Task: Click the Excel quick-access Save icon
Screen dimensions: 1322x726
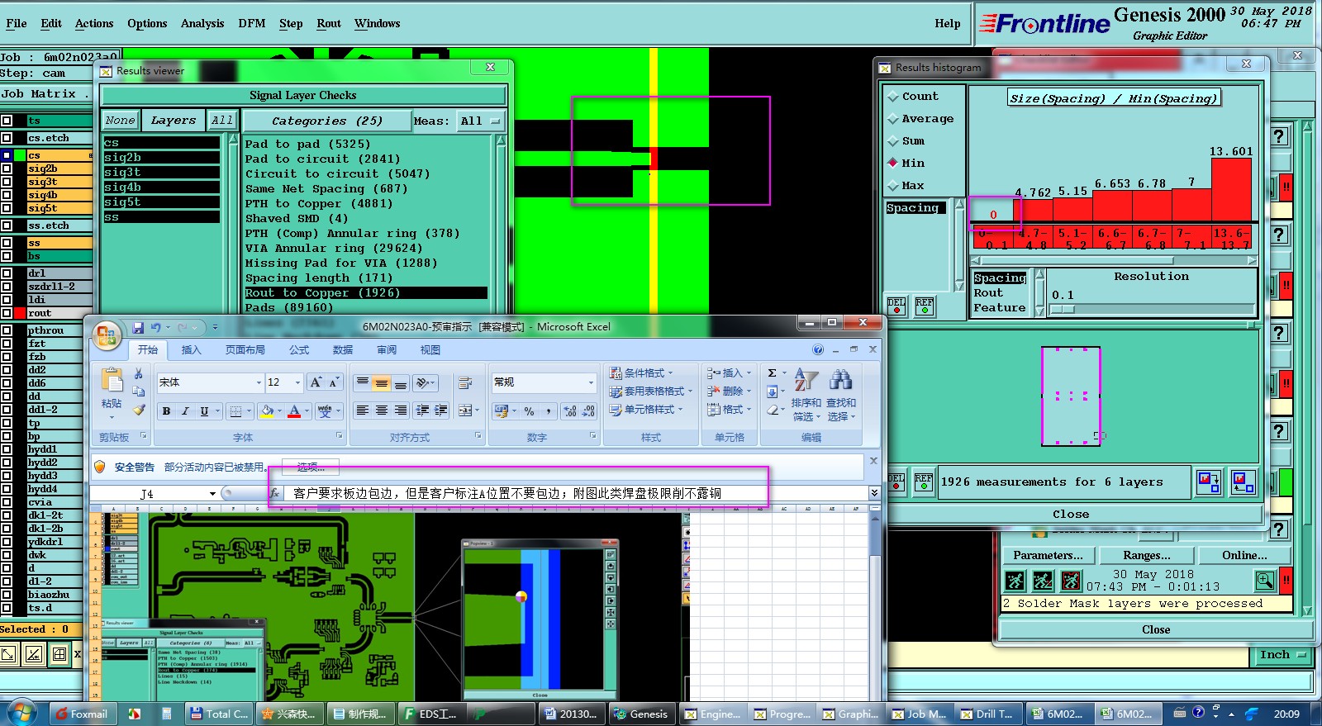Action: point(138,328)
